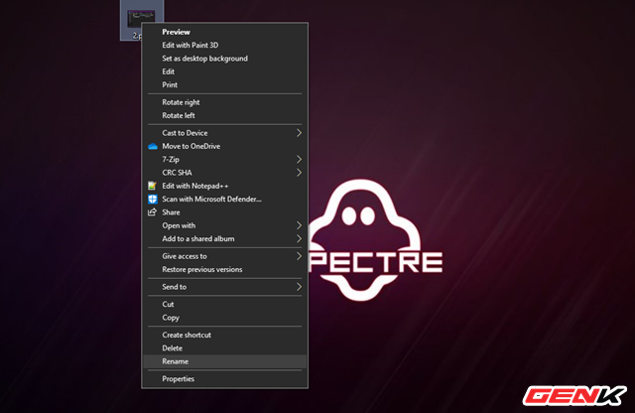Open the Open with entry

pyautogui.click(x=225, y=225)
